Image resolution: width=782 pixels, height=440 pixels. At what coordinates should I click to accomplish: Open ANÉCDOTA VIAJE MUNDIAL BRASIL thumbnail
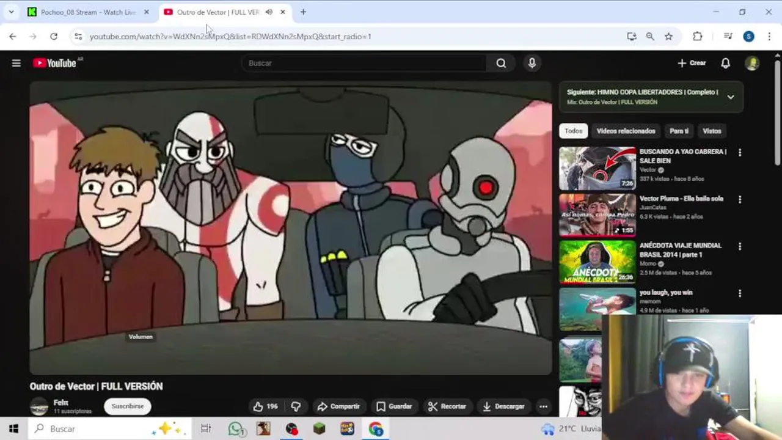click(x=597, y=262)
